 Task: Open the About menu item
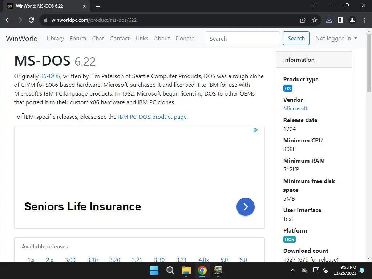point(162,39)
